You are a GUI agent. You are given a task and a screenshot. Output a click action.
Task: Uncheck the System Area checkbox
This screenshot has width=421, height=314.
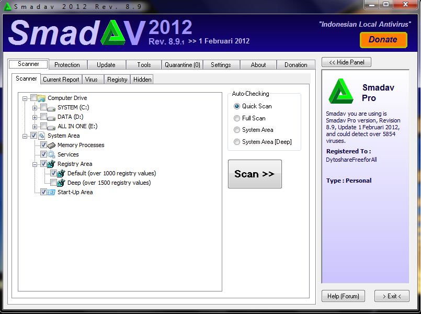point(33,136)
